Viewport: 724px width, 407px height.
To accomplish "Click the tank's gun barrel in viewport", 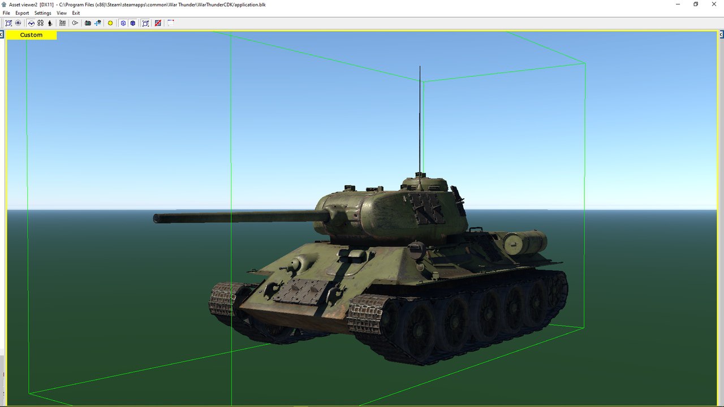I will point(240,217).
